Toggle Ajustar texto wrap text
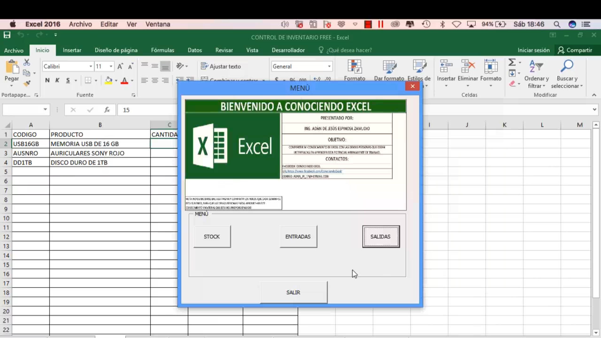Screen dimensions: 601x338 pyautogui.click(x=221, y=66)
